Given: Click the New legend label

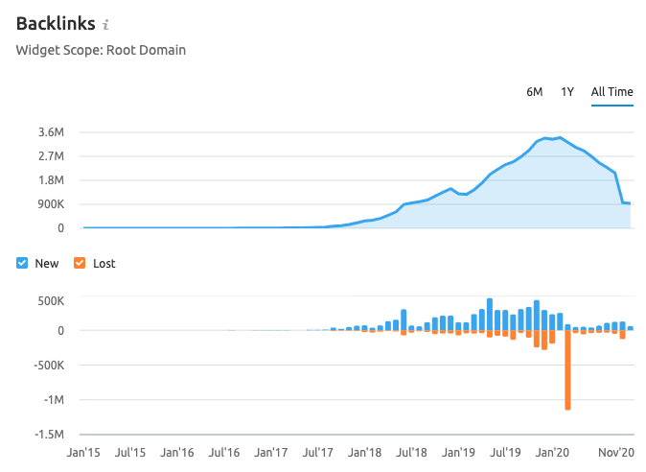Looking at the screenshot, I should [x=47, y=264].
